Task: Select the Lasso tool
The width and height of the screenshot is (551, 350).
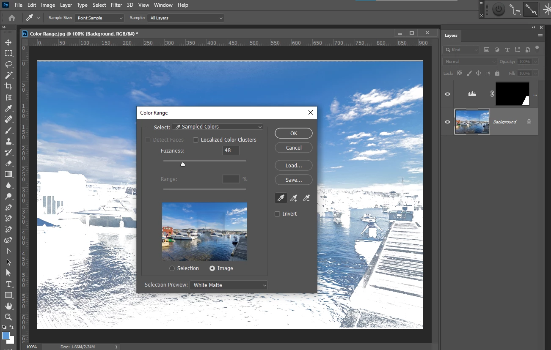Action: pos(8,64)
